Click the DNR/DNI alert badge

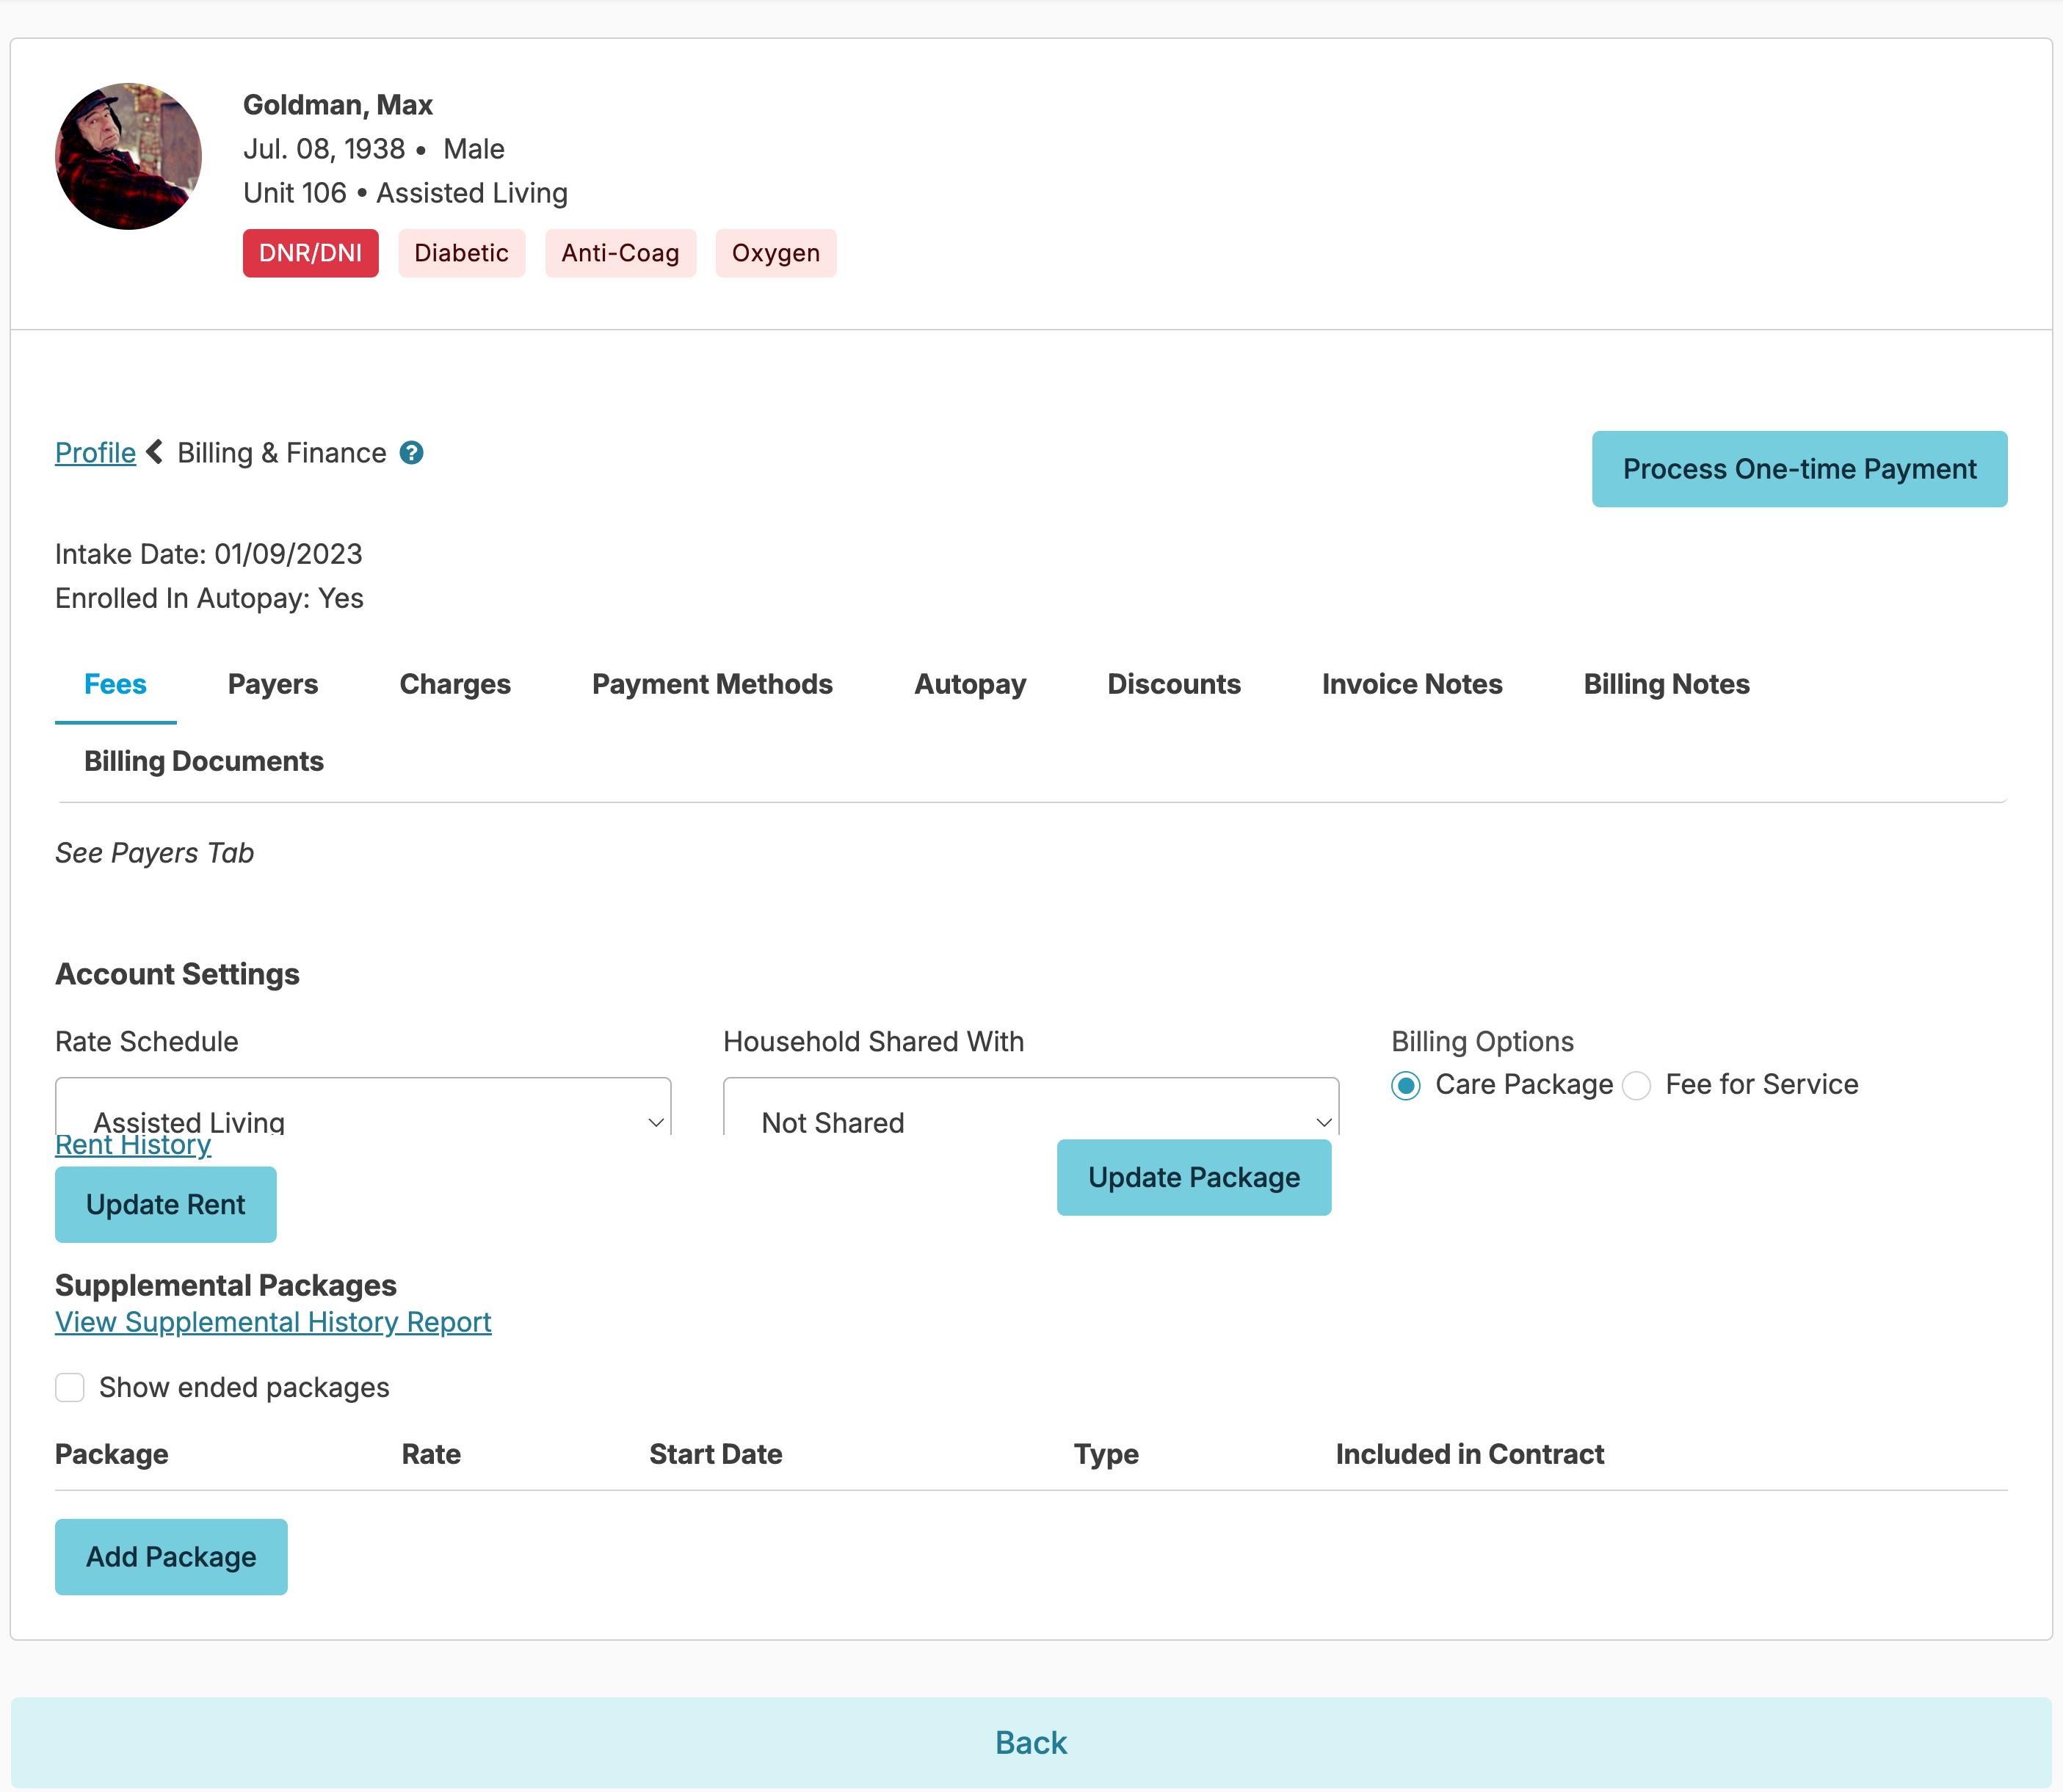(310, 253)
